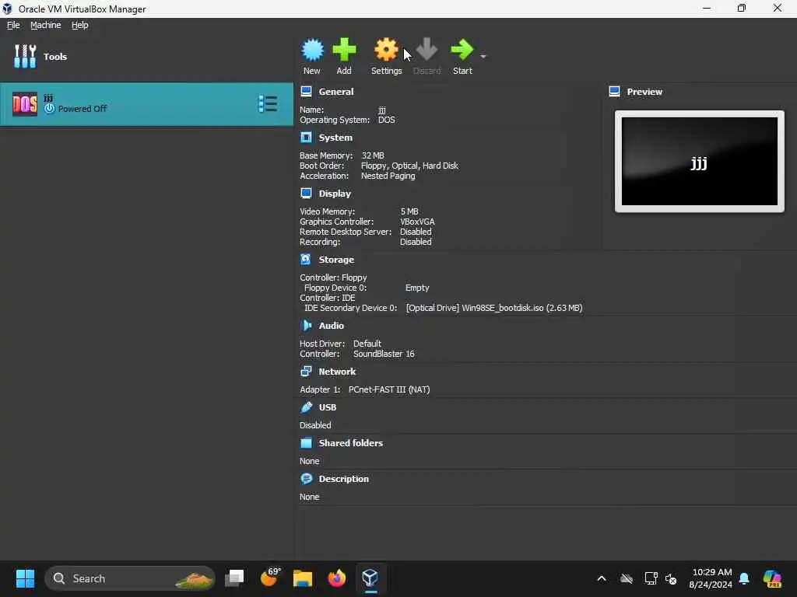Click the USB section plug icon
797x597 pixels.
[306, 407]
